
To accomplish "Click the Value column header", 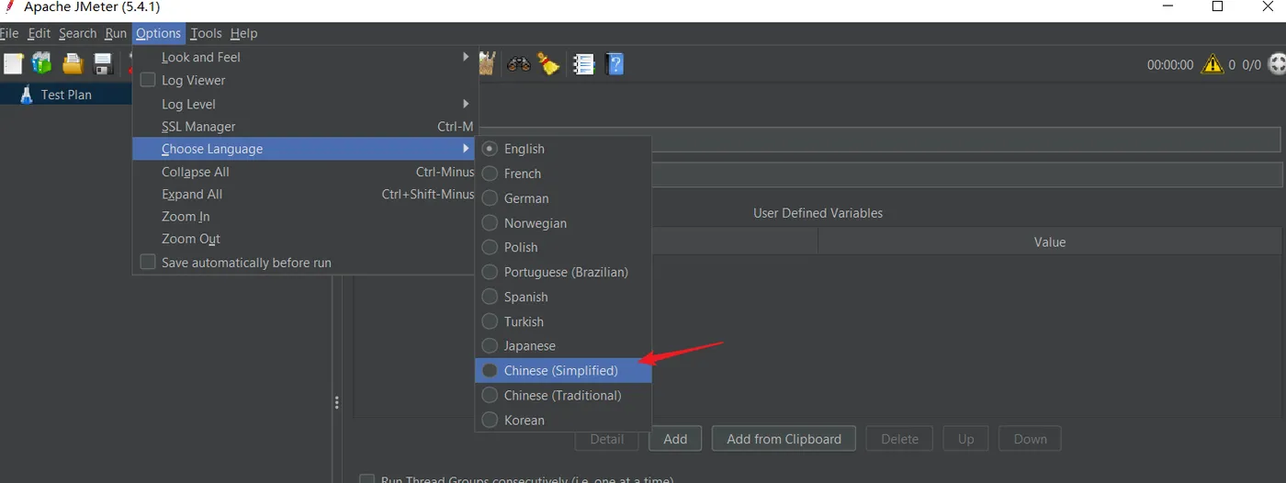I will pyautogui.click(x=1050, y=242).
